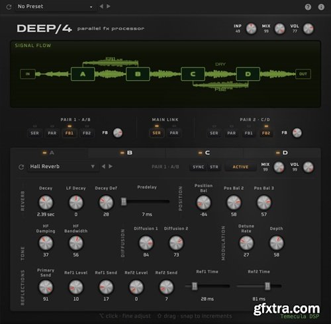Click the global INP knob
This screenshot has width=331, height=324.
[251, 28]
